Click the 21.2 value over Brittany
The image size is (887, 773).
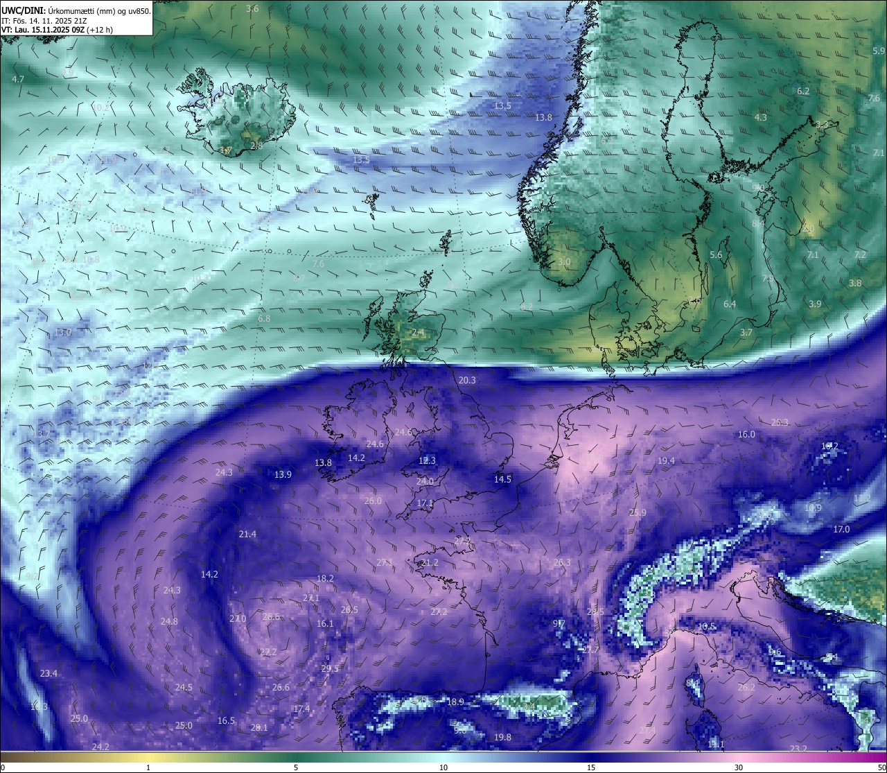pyautogui.click(x=430, y=562)
